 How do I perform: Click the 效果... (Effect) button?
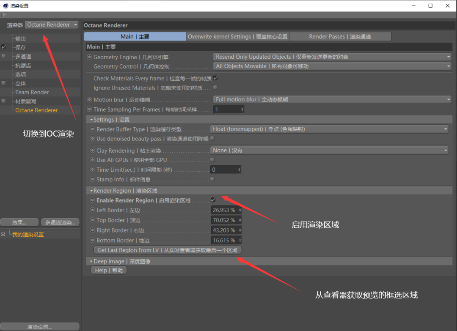(x=19, y=222)
